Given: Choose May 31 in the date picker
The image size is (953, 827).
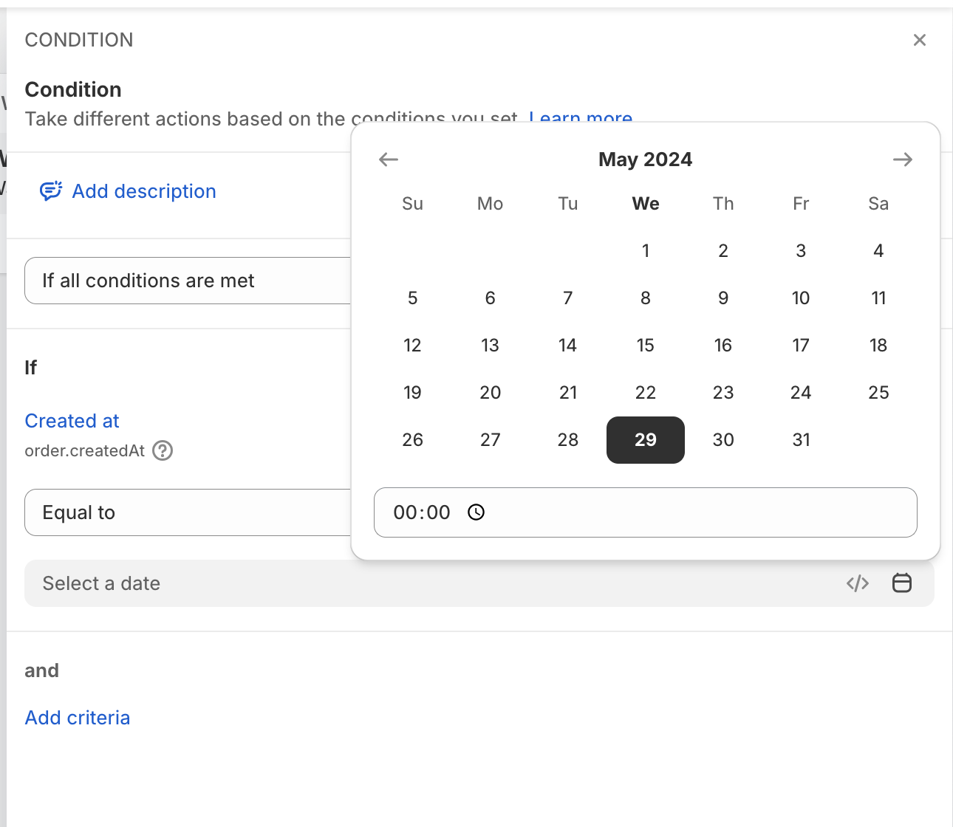Looking at the screenshot, I should coord(801,440).
